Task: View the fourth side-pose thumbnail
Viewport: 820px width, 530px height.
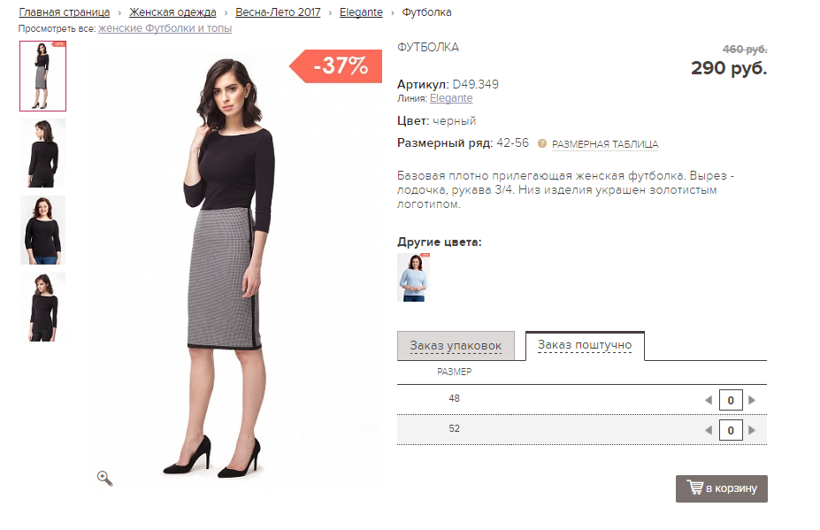Action: click(x=42, y=307)
